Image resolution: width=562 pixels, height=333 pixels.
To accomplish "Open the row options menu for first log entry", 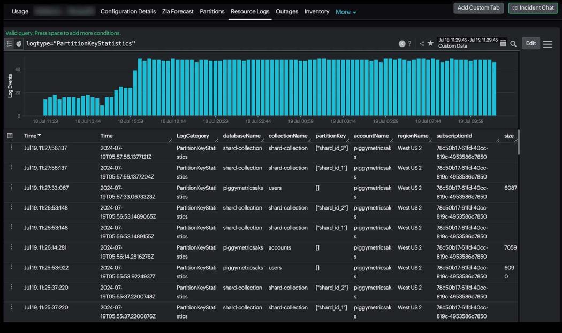I will coord(11,148).
